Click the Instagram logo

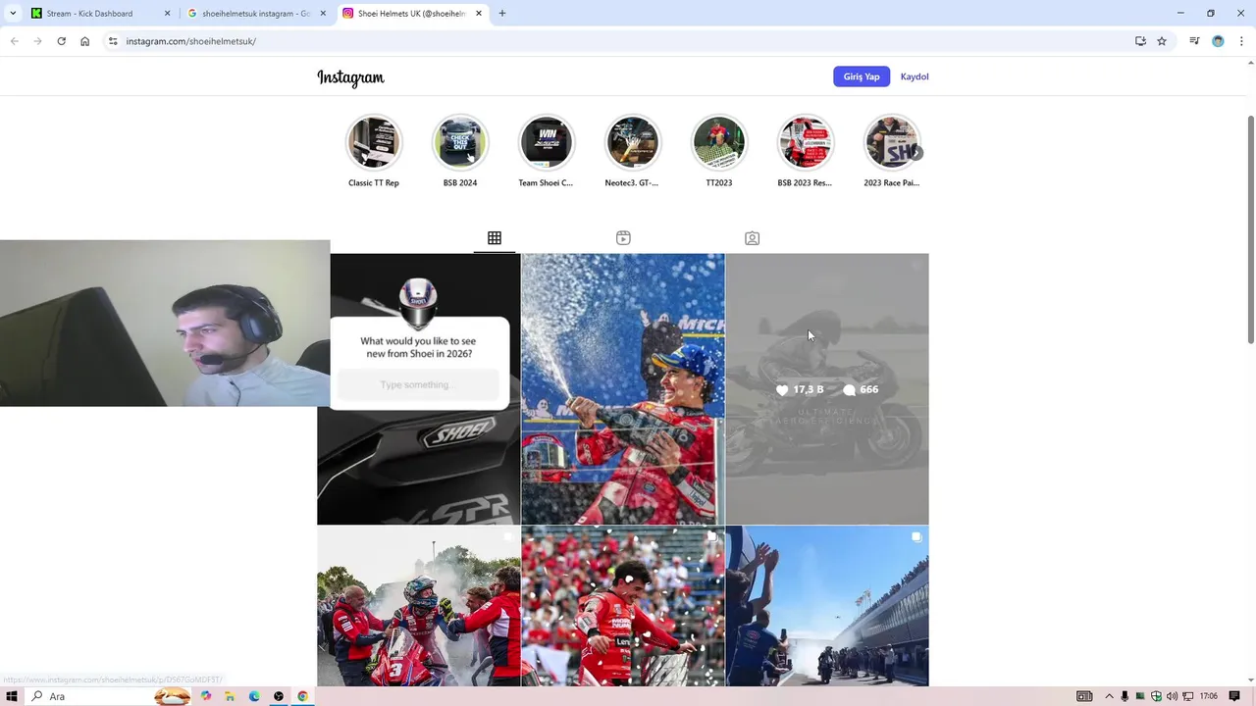coord(350,77)
